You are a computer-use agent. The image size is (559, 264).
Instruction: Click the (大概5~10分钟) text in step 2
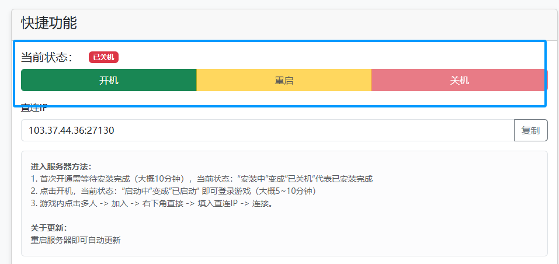pos(290,191)
